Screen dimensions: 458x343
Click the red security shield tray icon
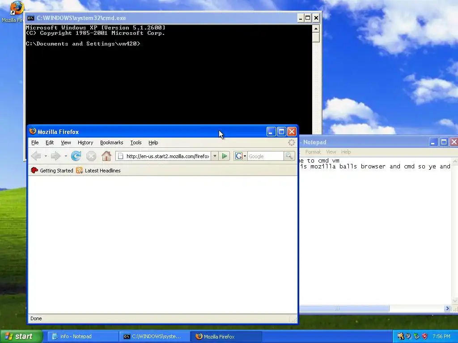point(425,337)
